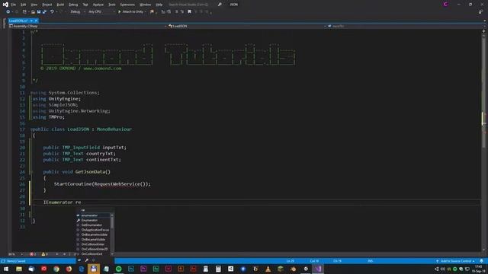Click the using TMPro; line
Screen dimensions: 488x274
click(x=49, y=117)
